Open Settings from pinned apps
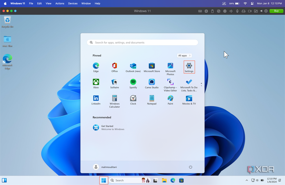Image resolution: width=285 pixels, height=185 pixels. (x=189, y=67)
